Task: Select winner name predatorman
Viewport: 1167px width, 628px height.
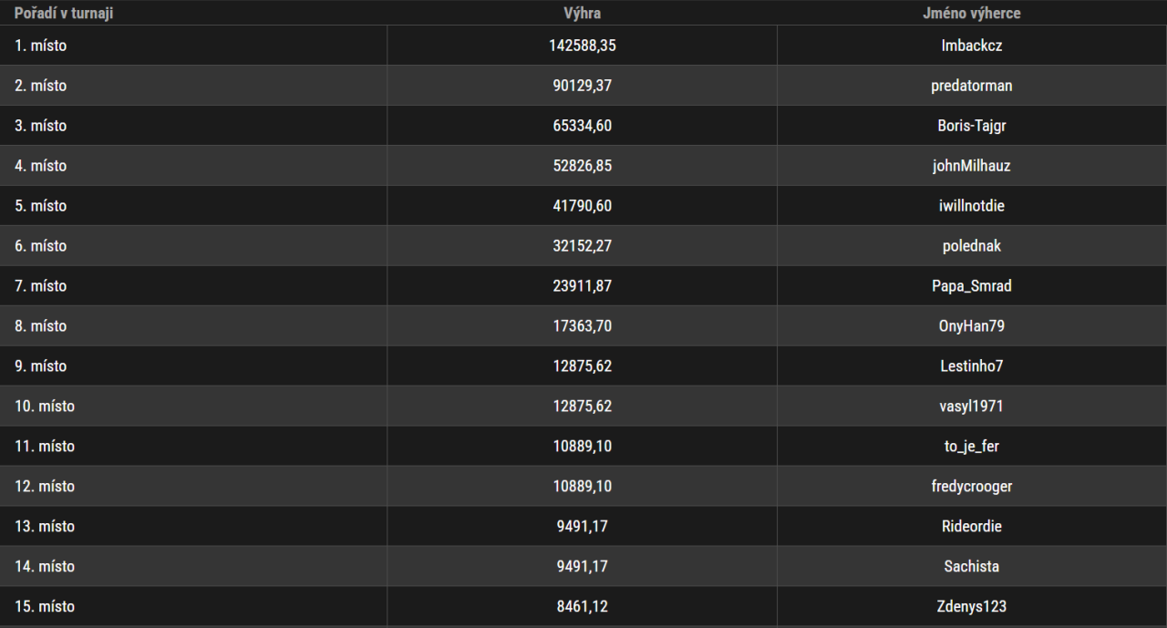Action: (972, 86)
